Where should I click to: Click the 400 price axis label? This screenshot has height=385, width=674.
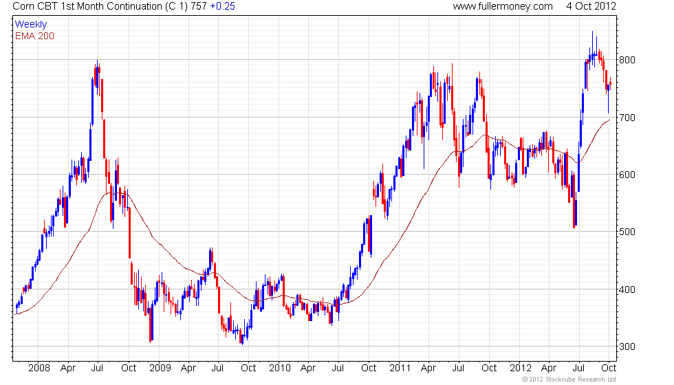pos(627,289)
